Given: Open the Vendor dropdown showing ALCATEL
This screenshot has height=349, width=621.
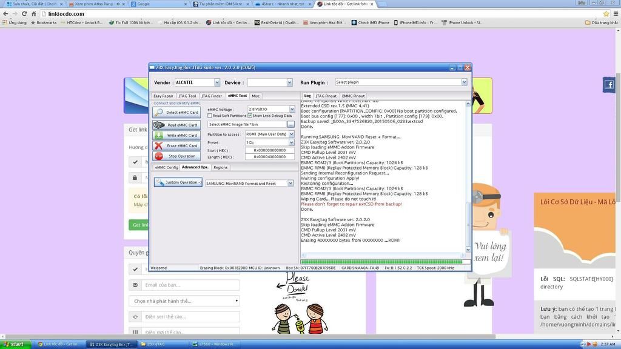Looking at the screenshot, I should click(217, 82).
